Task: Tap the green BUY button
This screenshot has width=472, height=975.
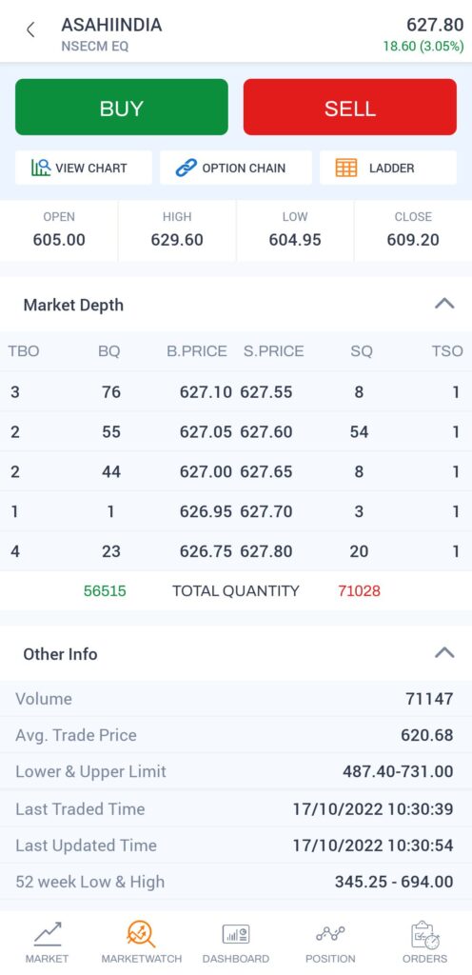Action: point(122,107)
